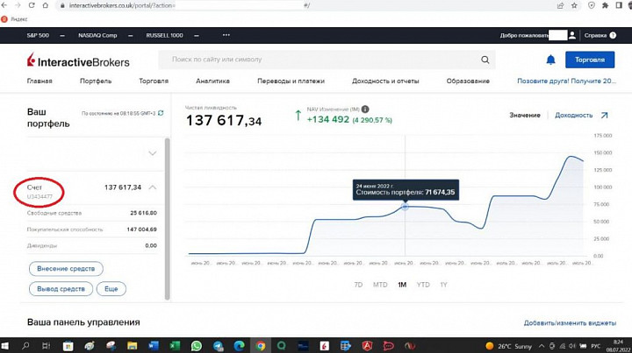Image resolution: width=632 pixels, height=353 pixels.
Task: Click the help question mark icon
Action: pos(613,35)
